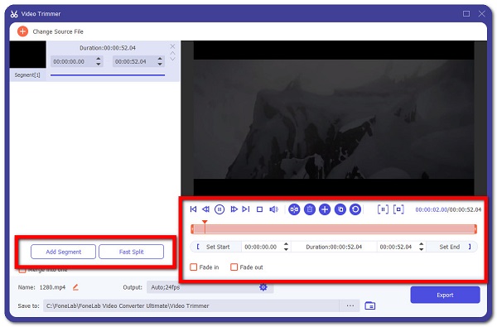
Task: Enable the Fade in checkbox
Action: click(x=193, y=267)
